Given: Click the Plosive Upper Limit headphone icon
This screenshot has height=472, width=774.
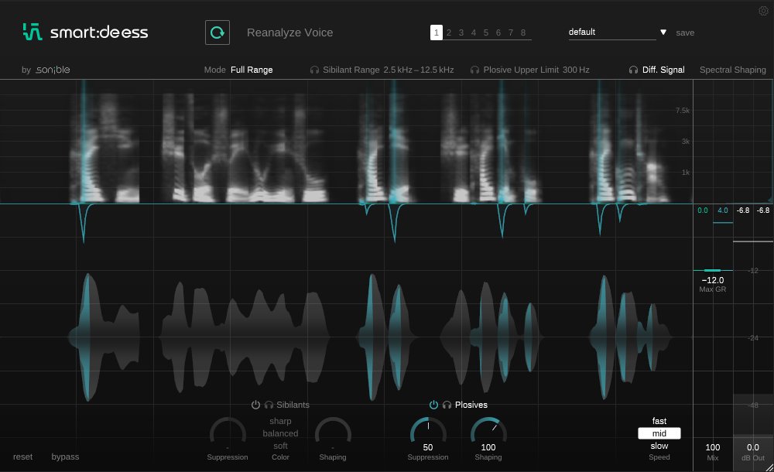Looking at the screenshot, I should pos(475,70).
